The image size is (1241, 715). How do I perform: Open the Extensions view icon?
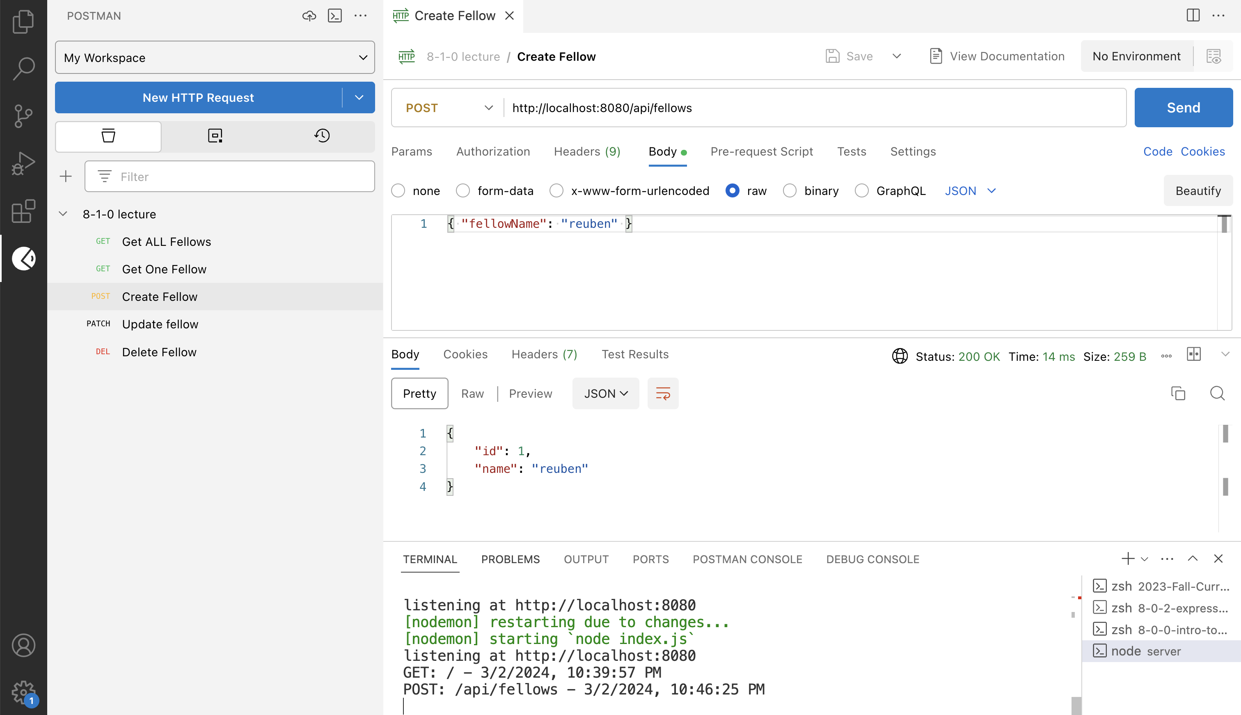(23, 211)
